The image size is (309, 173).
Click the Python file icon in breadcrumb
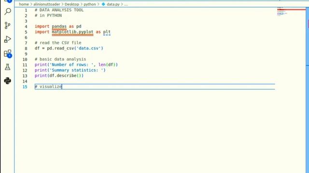coord(103,4)
